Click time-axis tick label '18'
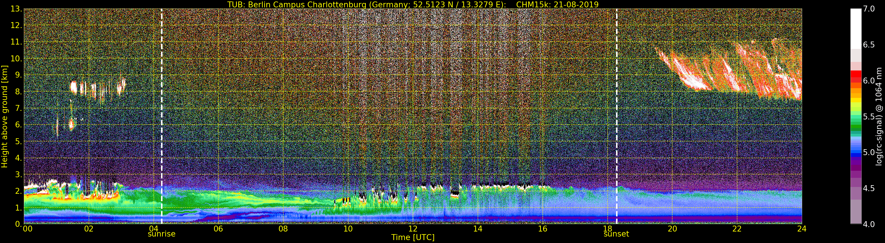Screen dimensions: 885x243 coord(607,229)
